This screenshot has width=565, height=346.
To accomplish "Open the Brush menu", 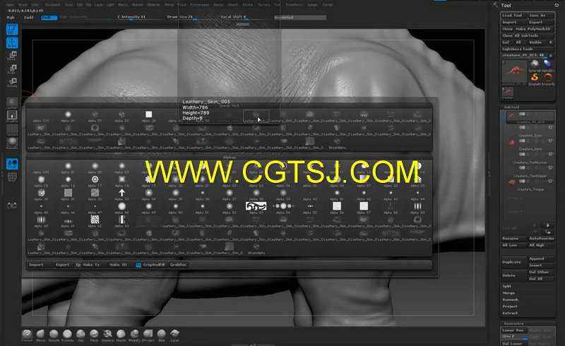I will pyautogui.click(x=23, y=5).
